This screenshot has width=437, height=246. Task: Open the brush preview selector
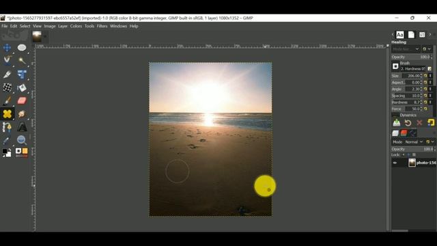tap(395, 66)
